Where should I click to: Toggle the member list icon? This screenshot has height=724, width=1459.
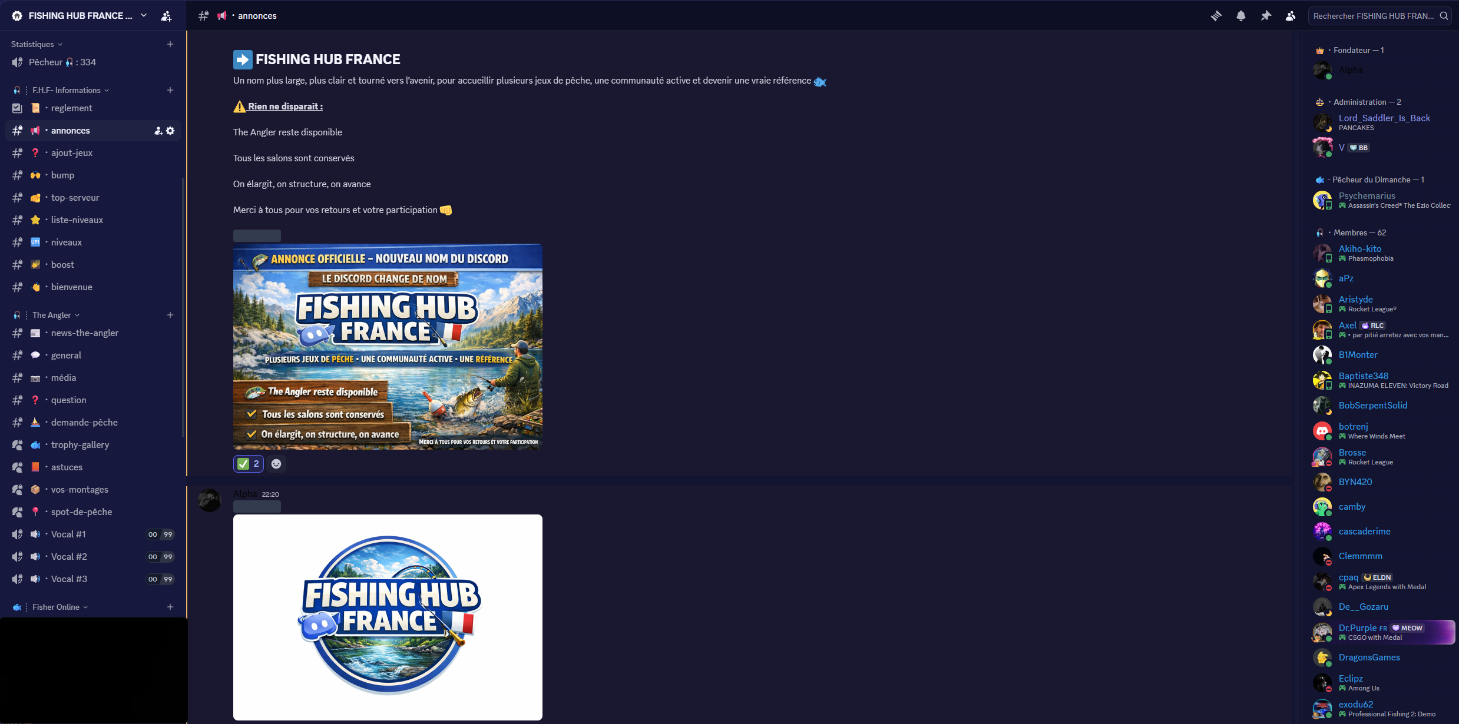1290,16
